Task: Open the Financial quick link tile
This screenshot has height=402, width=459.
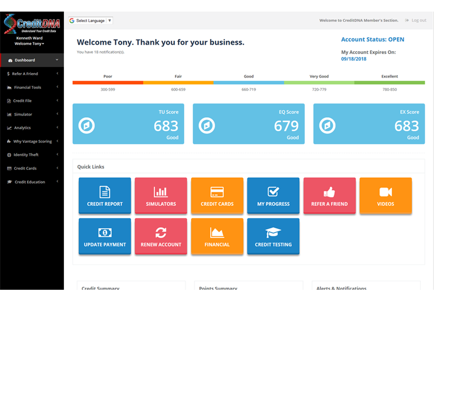Action: coord(217,236)
